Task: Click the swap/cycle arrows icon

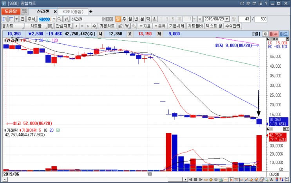Action: (66, 19)
